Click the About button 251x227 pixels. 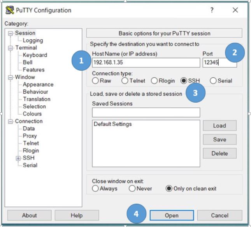(29, 215)
